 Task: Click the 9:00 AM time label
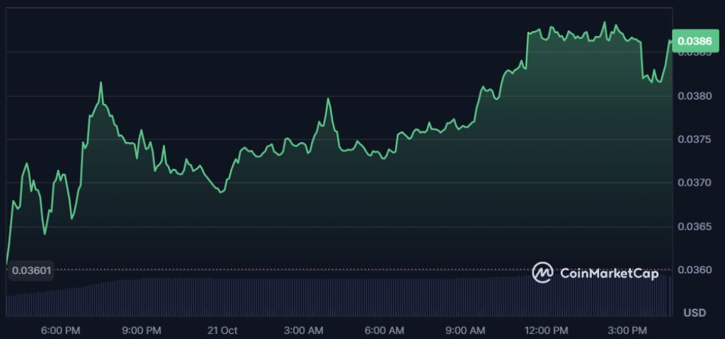466,331
